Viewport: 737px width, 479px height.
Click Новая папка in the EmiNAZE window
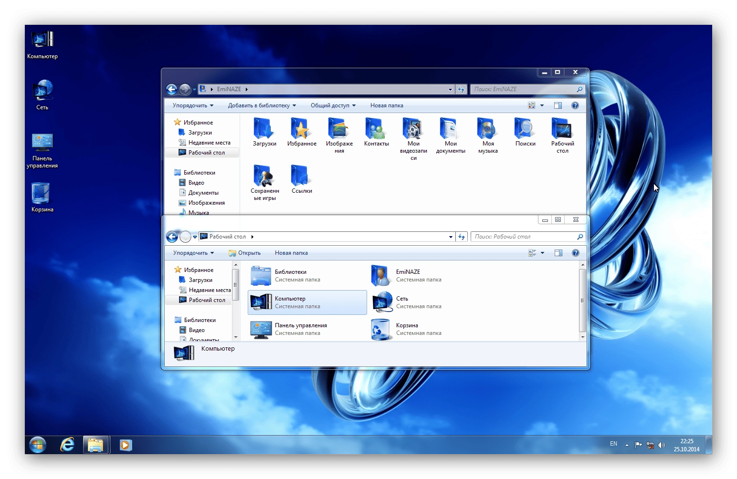387,105
